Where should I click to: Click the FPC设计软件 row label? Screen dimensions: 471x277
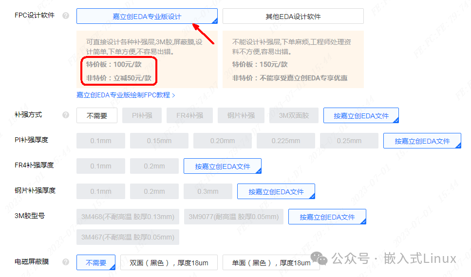coord(35,15)
